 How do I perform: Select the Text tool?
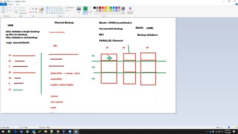click(36, 9)
